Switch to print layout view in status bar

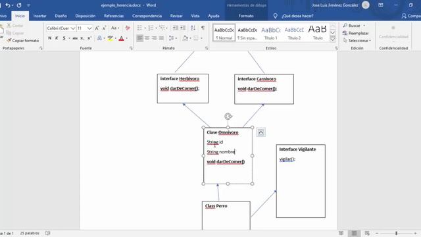[x=354, y=233]
